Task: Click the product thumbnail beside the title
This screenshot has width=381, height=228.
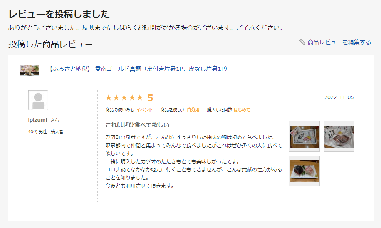Action: pyautogui.click(x=30, y=70)
